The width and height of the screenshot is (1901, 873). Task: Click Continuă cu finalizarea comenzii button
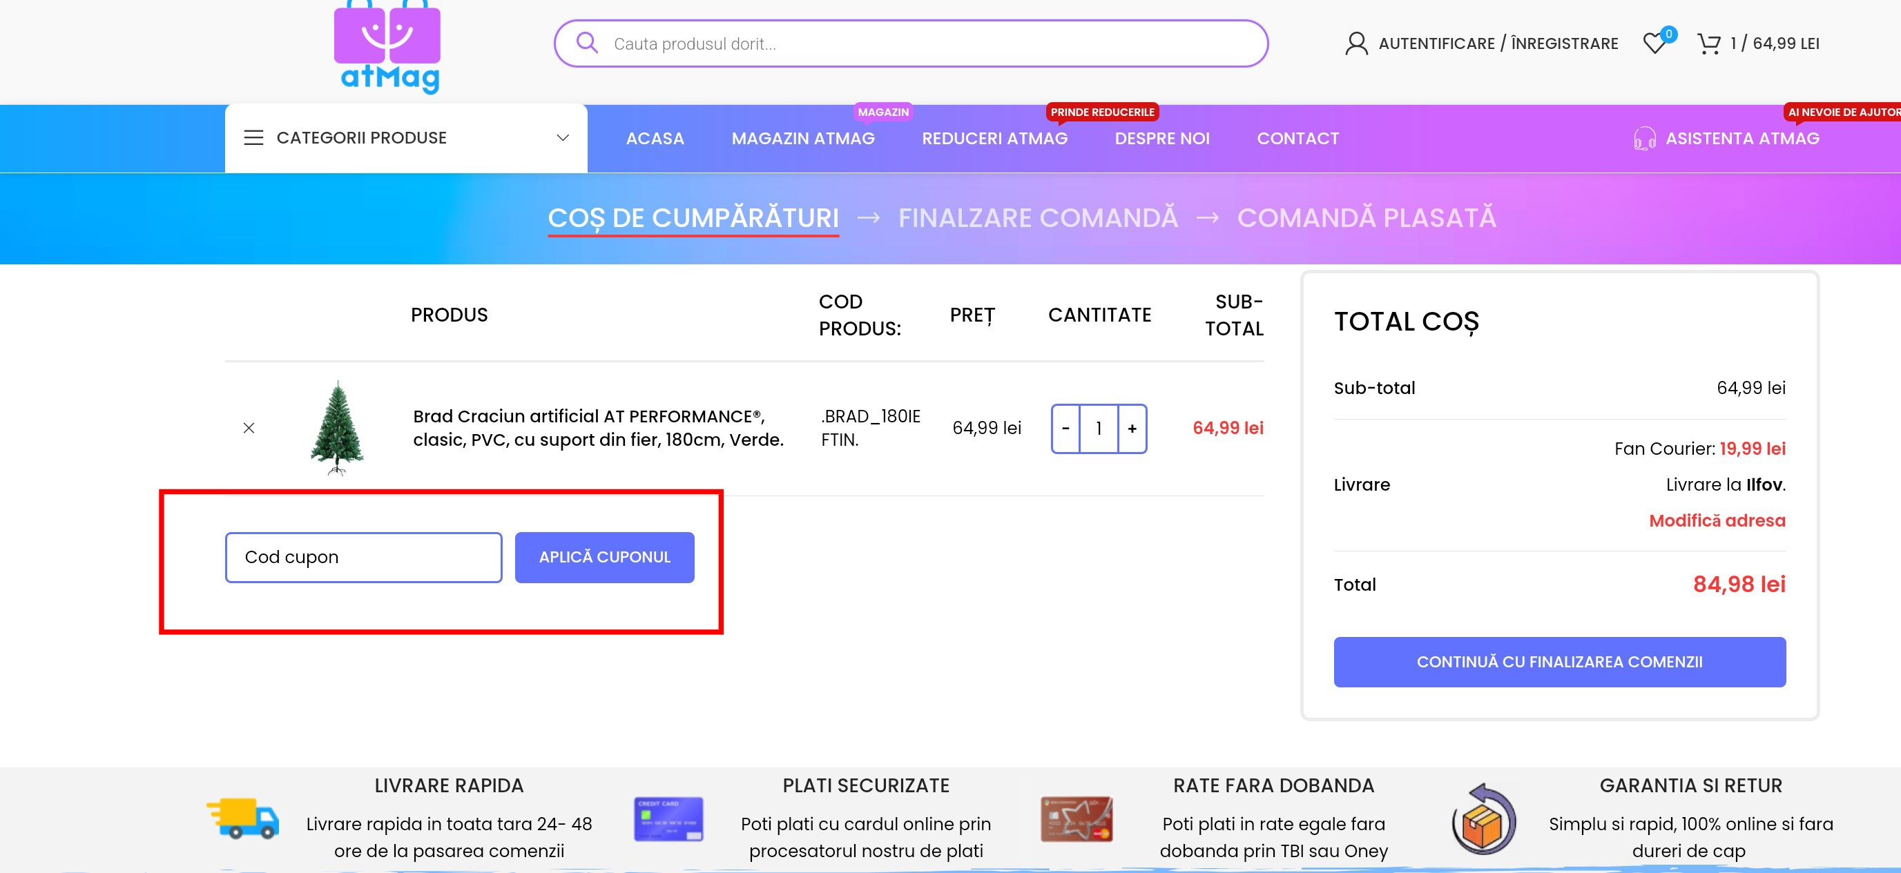1559,661
